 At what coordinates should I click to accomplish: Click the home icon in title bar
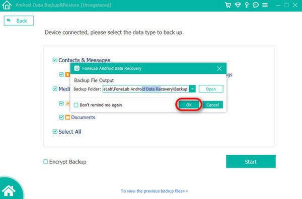(x=7, y=5)
